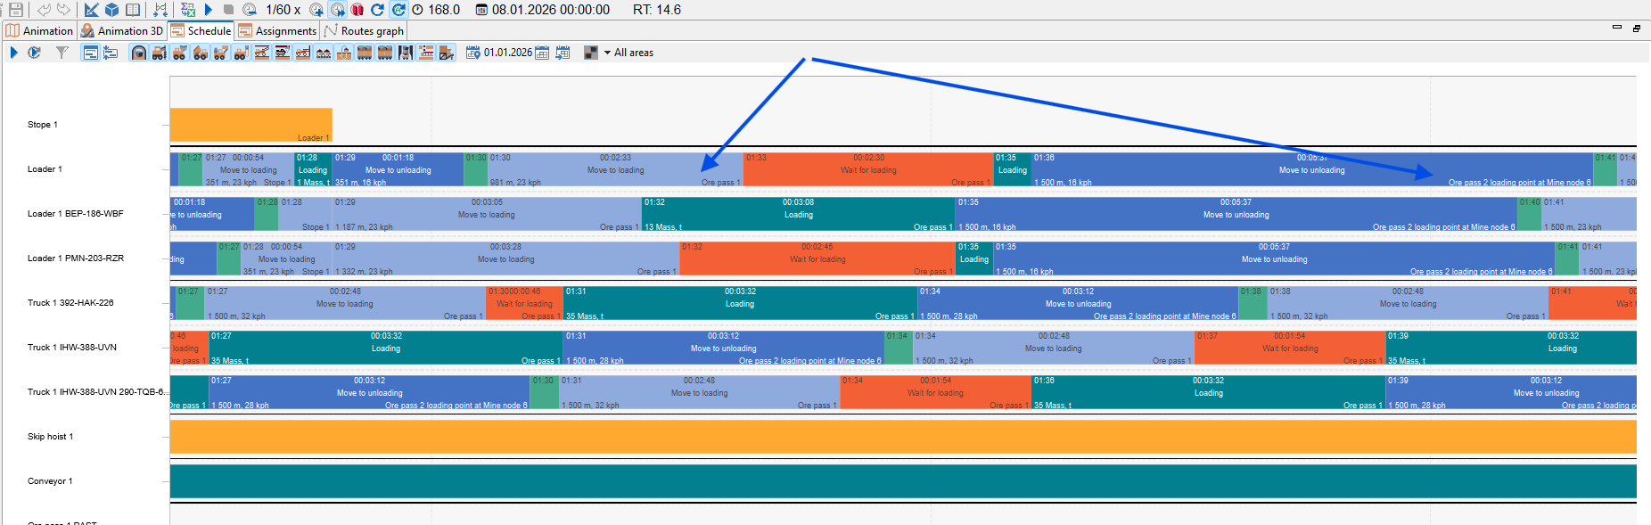Click the minimize panel button top right
Image resolution: width=1651 pixels, height=525 pixels.
(1617, 28)
